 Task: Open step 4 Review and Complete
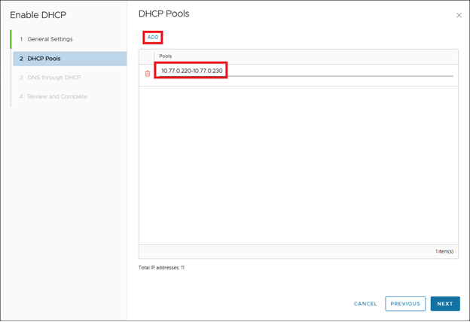57,96
